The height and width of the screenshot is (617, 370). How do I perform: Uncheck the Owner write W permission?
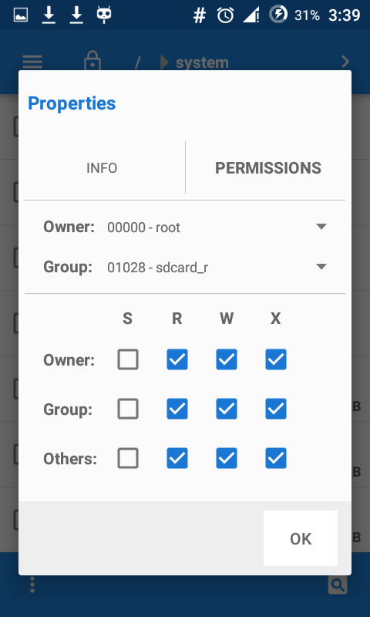(227, 359)
